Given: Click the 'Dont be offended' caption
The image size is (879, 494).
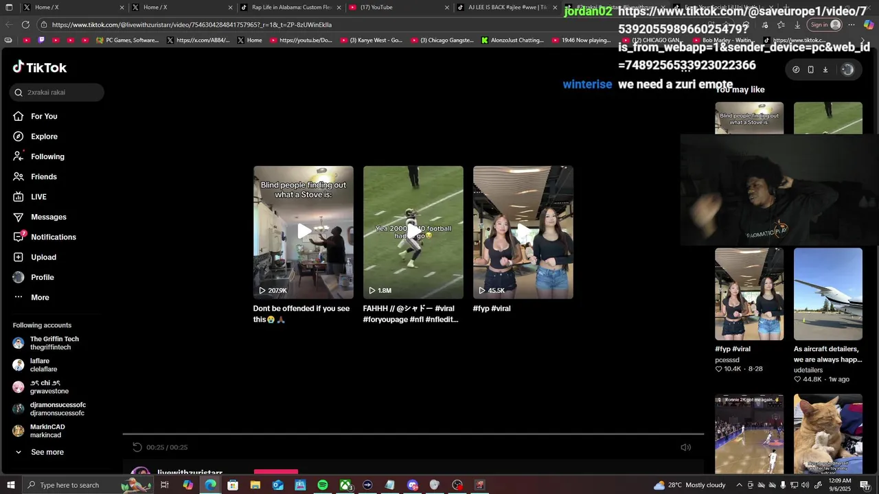Looking at the screenshot, I should click(301, 314).
